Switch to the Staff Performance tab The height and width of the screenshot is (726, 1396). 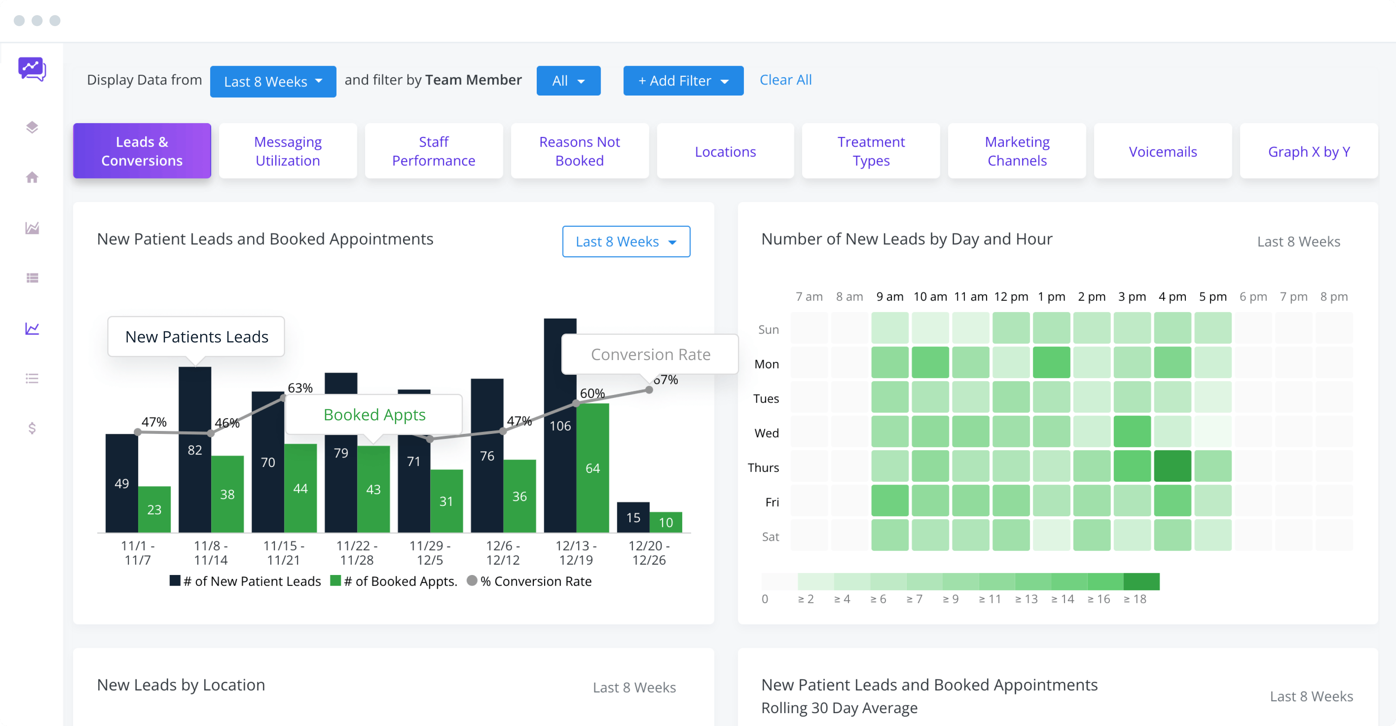click(x=433, y=151)
